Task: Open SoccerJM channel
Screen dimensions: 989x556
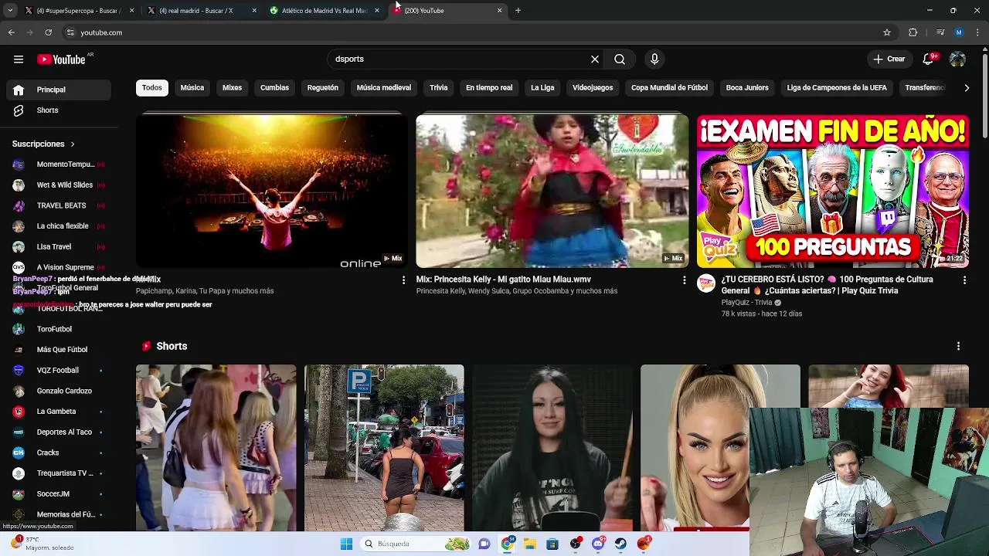Action: click(x=59, y=494)
